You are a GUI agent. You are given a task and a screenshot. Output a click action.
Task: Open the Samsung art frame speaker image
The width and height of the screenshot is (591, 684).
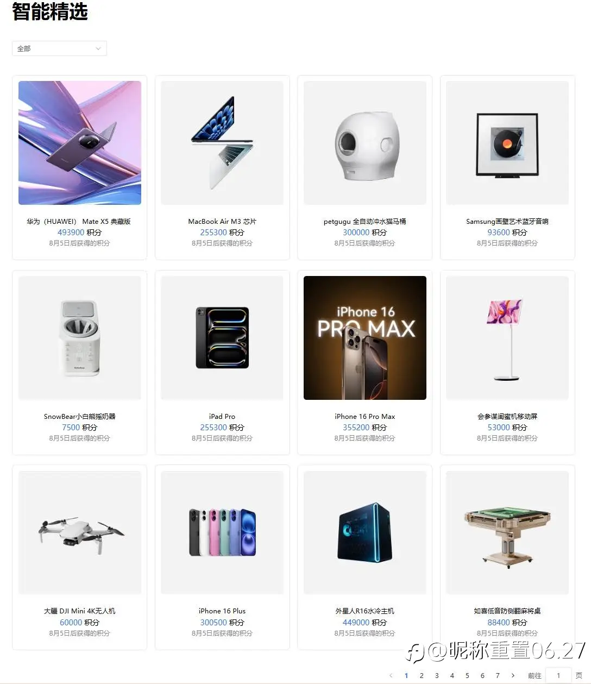[x=507, y=143]
